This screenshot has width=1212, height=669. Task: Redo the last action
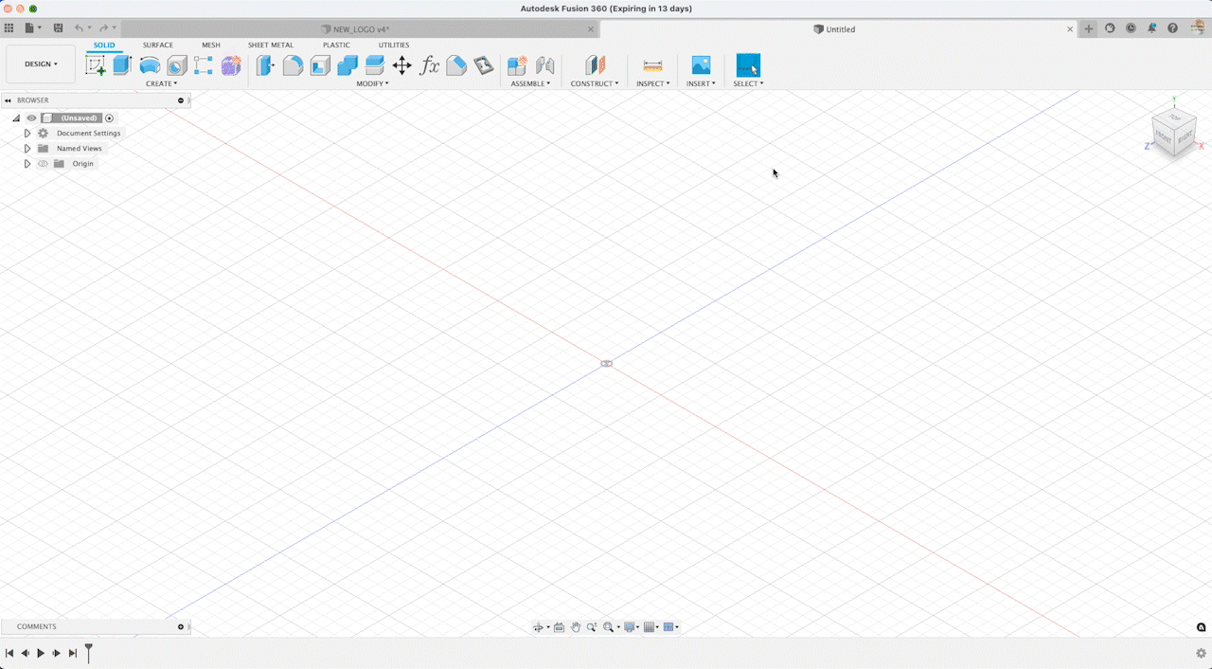click(104, 28)
